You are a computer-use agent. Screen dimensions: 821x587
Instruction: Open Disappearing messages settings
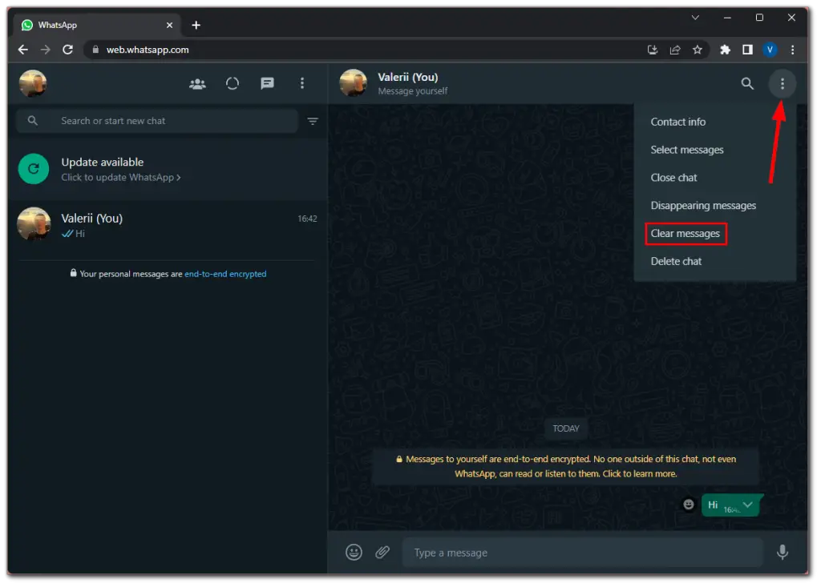pyautogui.click(x=703, y=205)
